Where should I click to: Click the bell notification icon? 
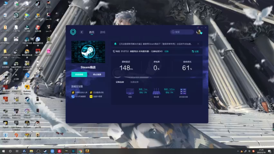(x=115, y=44)
